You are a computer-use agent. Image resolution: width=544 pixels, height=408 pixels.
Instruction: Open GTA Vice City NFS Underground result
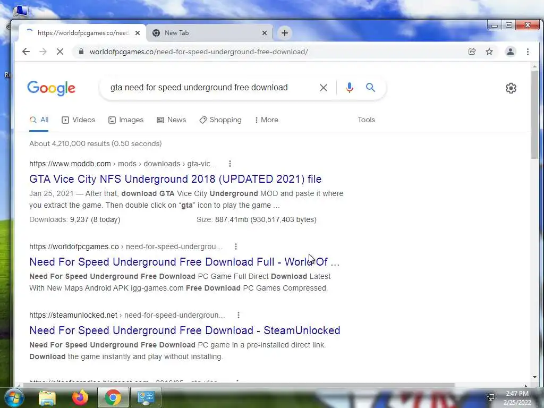click(x=175, y=179)
